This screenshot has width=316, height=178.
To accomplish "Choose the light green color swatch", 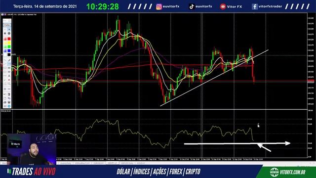I will pos(5,46).
